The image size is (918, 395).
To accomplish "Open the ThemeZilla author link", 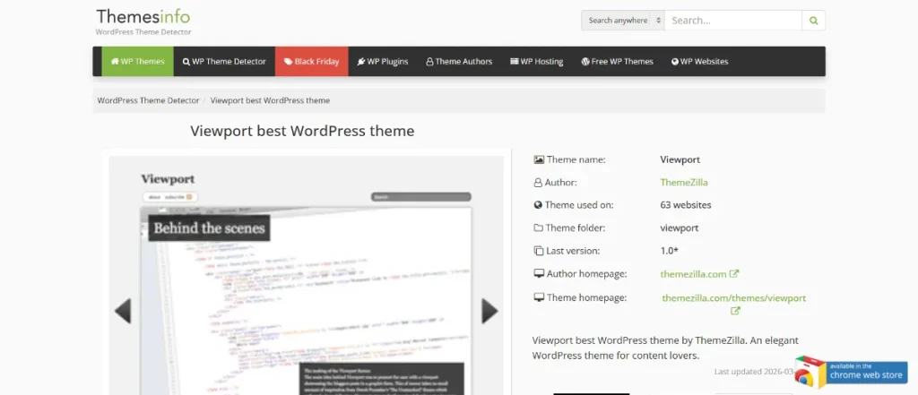I will (684, 183).
